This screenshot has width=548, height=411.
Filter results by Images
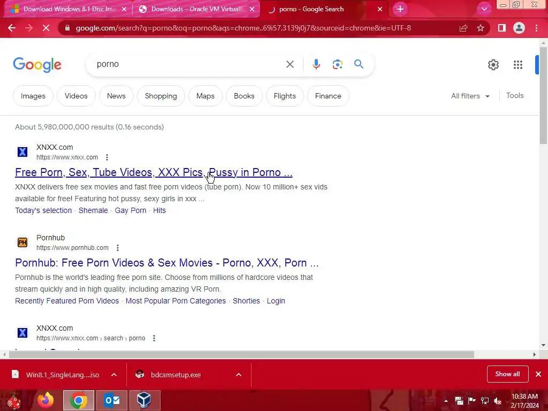(33, 96)
